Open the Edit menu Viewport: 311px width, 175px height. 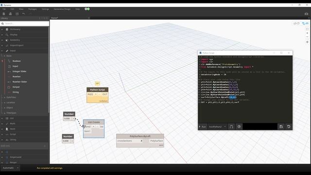tap(12, 9)
